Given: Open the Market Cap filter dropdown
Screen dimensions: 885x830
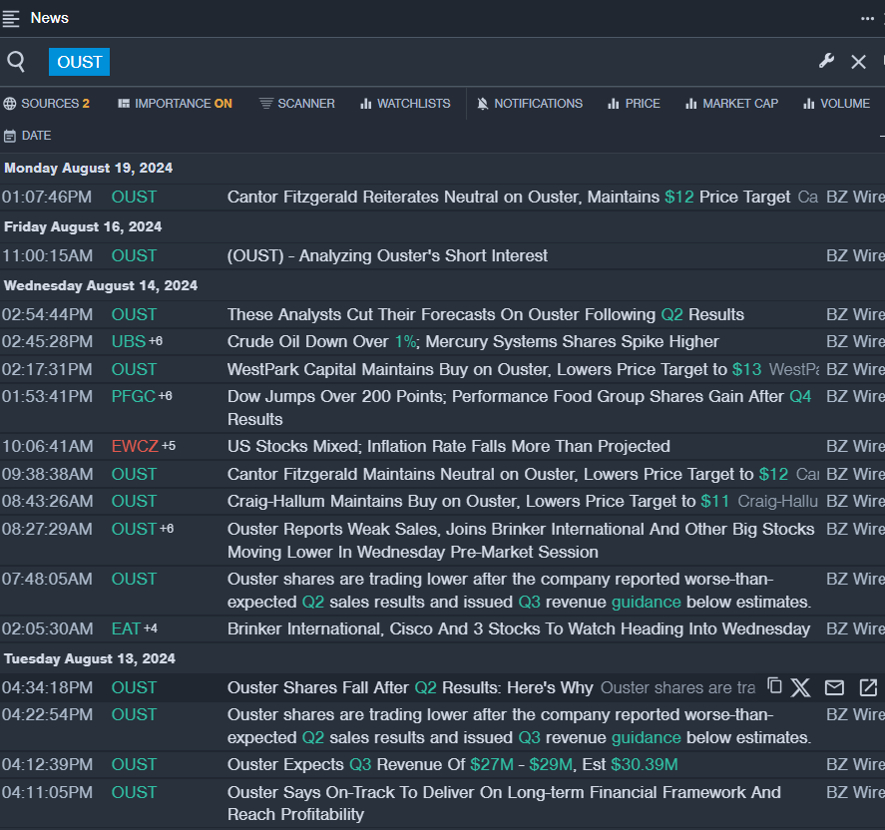Looking at the screenshot, I should (x=731, y=104).
